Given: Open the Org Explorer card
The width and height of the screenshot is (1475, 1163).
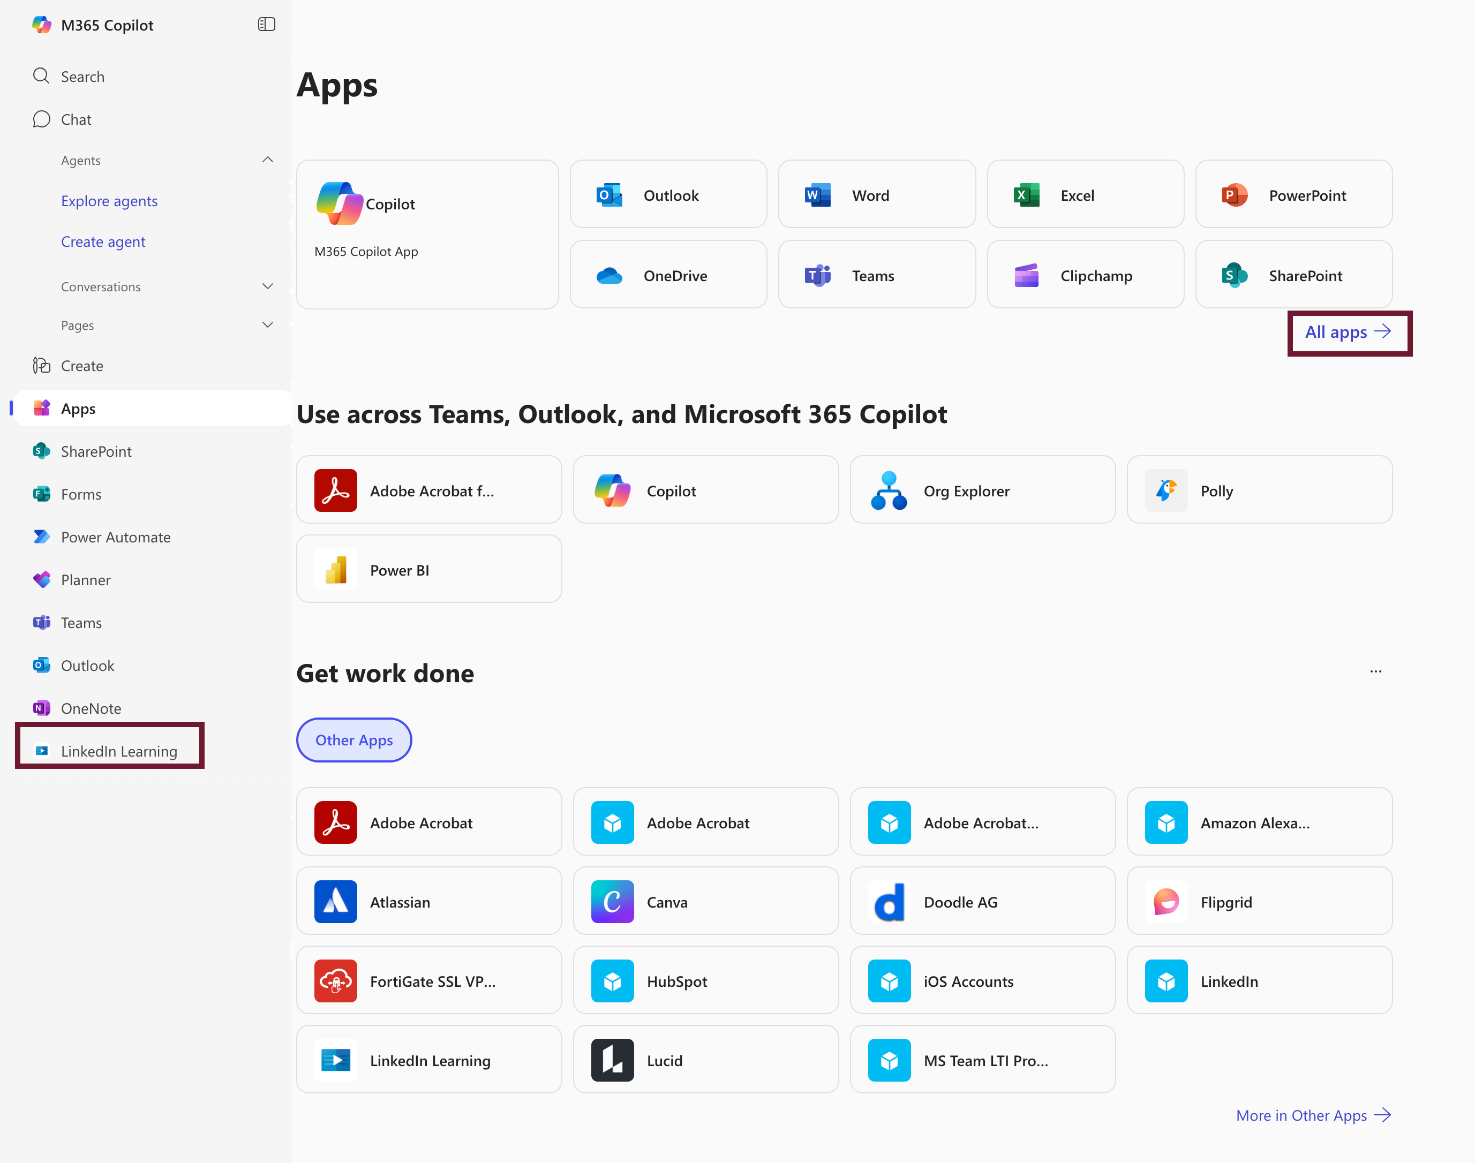Looking at the screenshot, I should click(983, 490).
